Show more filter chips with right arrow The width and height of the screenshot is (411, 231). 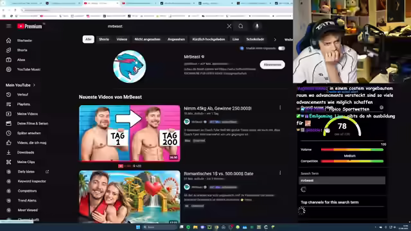[275, 40]
